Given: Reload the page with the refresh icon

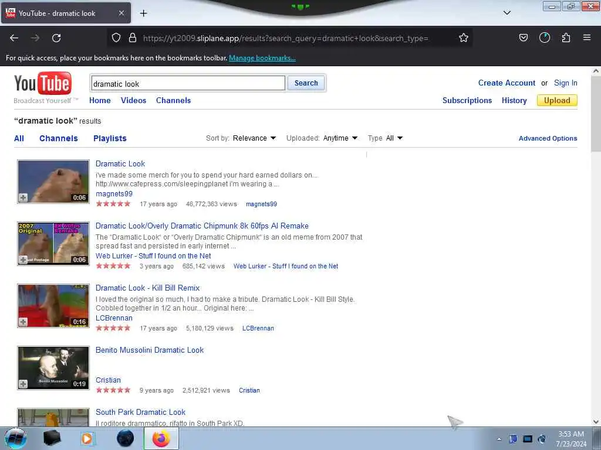Looking at the screenshot, I should click(56, 38).
